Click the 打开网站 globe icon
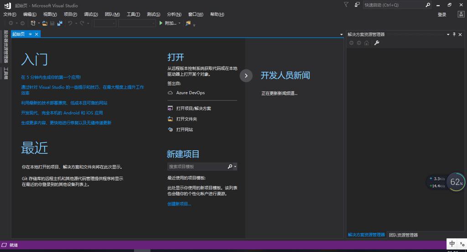Image resolution: width=467 pixels, height=252 pixels. [171, 130]
